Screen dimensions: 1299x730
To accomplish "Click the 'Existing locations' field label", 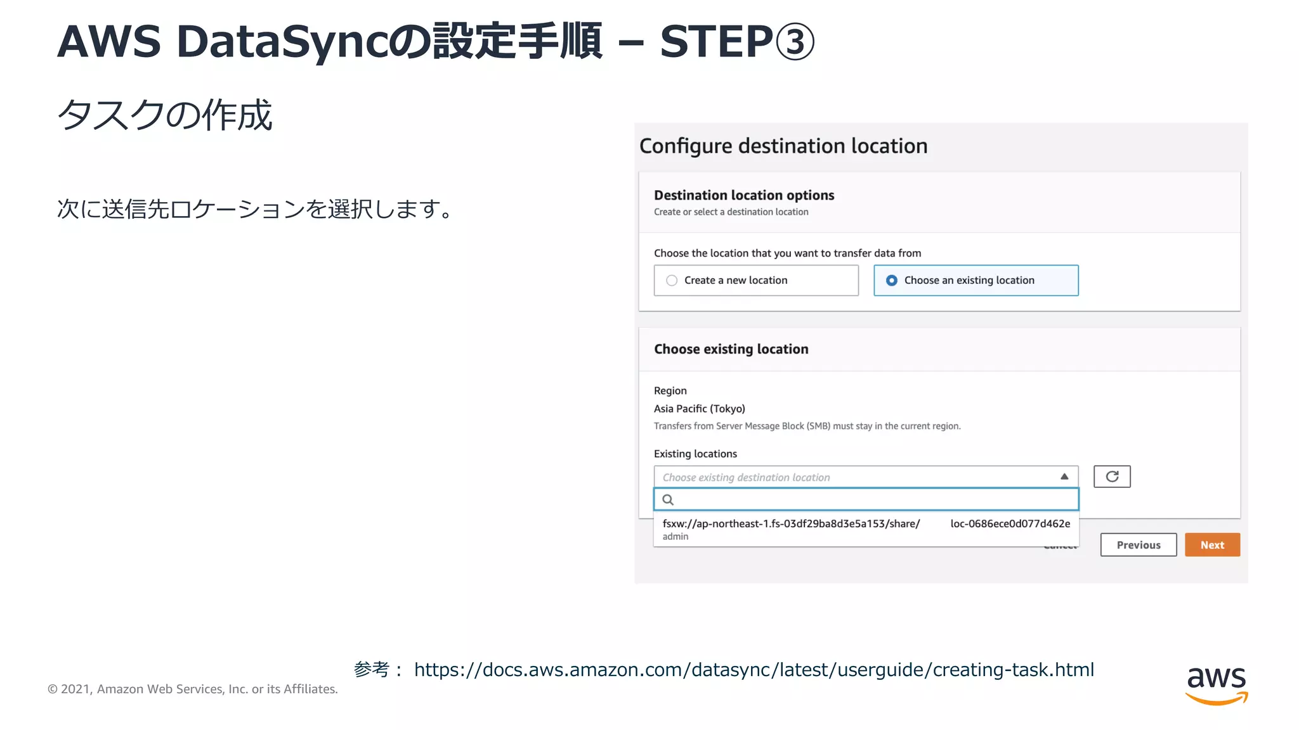I will pos(695,454).
